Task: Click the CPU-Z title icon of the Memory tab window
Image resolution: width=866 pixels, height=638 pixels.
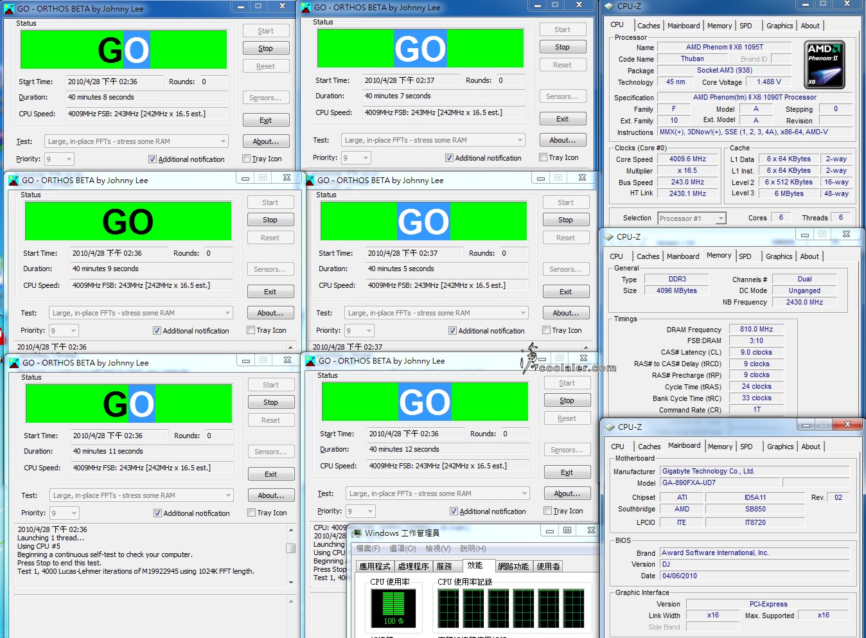Action: tap(608, 236)
